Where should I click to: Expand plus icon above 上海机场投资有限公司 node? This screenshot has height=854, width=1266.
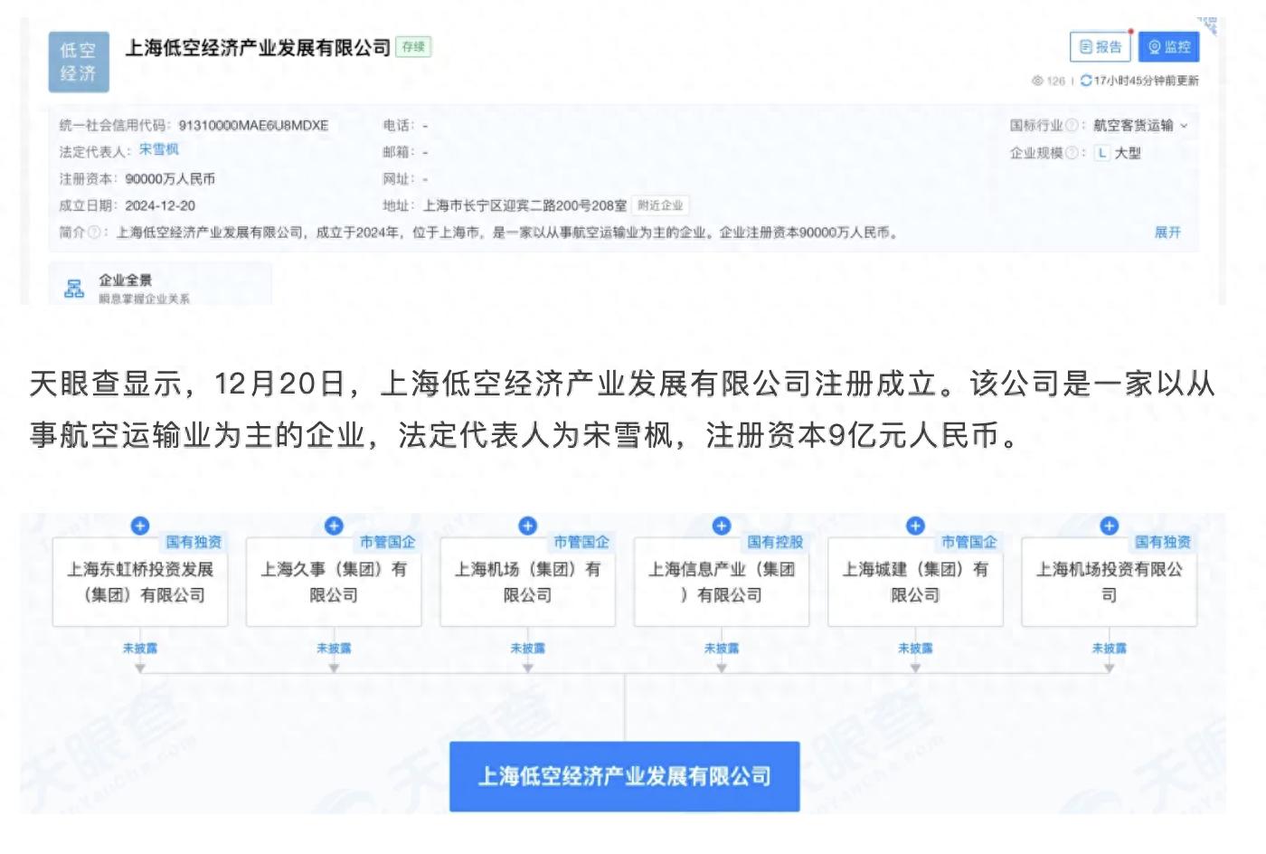[x=1110, y=526]
